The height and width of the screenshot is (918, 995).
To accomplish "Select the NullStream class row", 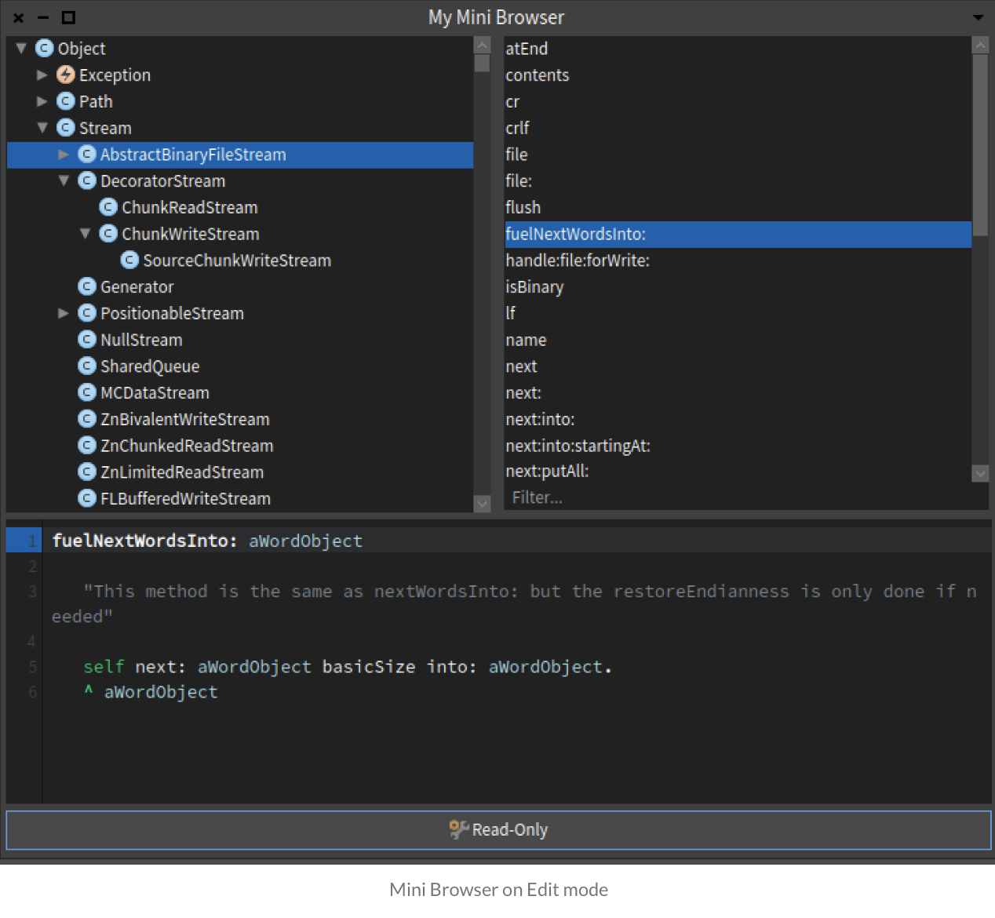I will pos(240,340).
